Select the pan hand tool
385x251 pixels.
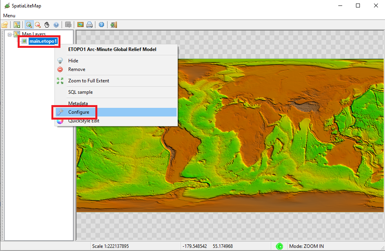tap(47, 25)
